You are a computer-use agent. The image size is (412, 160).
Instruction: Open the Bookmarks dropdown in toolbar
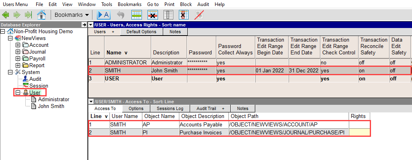click(72, 15)
